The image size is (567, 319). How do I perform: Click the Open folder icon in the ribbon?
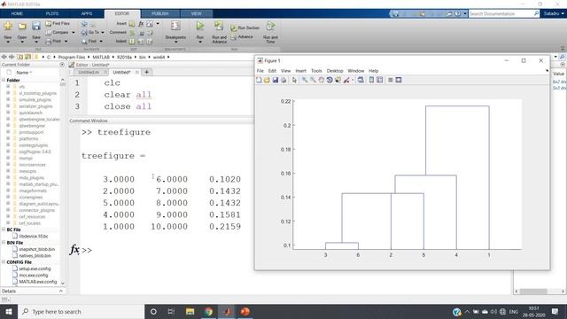pyautogui.click(x=22, y=26)
